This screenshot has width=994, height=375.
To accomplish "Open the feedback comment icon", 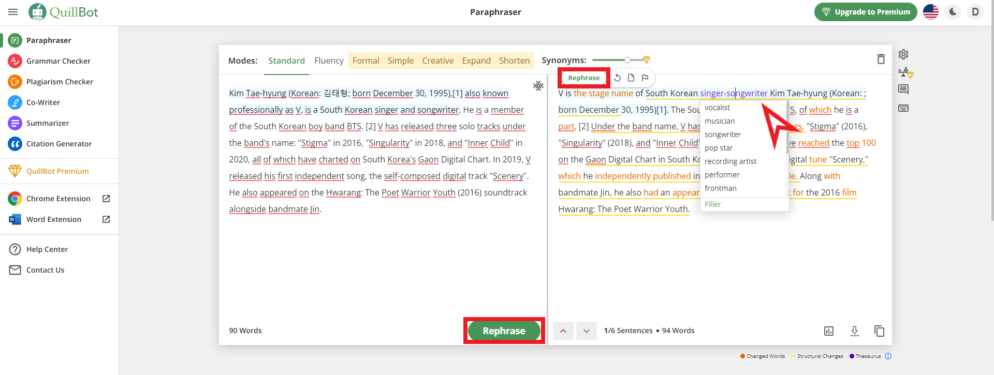I will click(903, 89).
